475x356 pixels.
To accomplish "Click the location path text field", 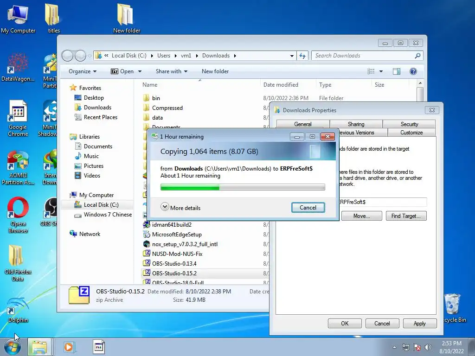I will pos(383,202).
